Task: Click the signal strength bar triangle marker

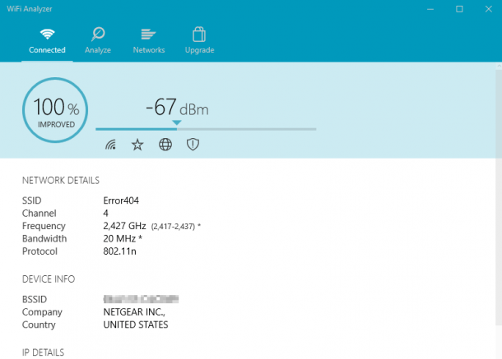Action: click(175, 123)
